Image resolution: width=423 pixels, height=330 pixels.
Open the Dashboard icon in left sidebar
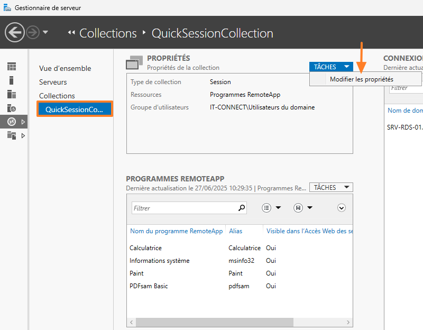[x=11, y=67]
